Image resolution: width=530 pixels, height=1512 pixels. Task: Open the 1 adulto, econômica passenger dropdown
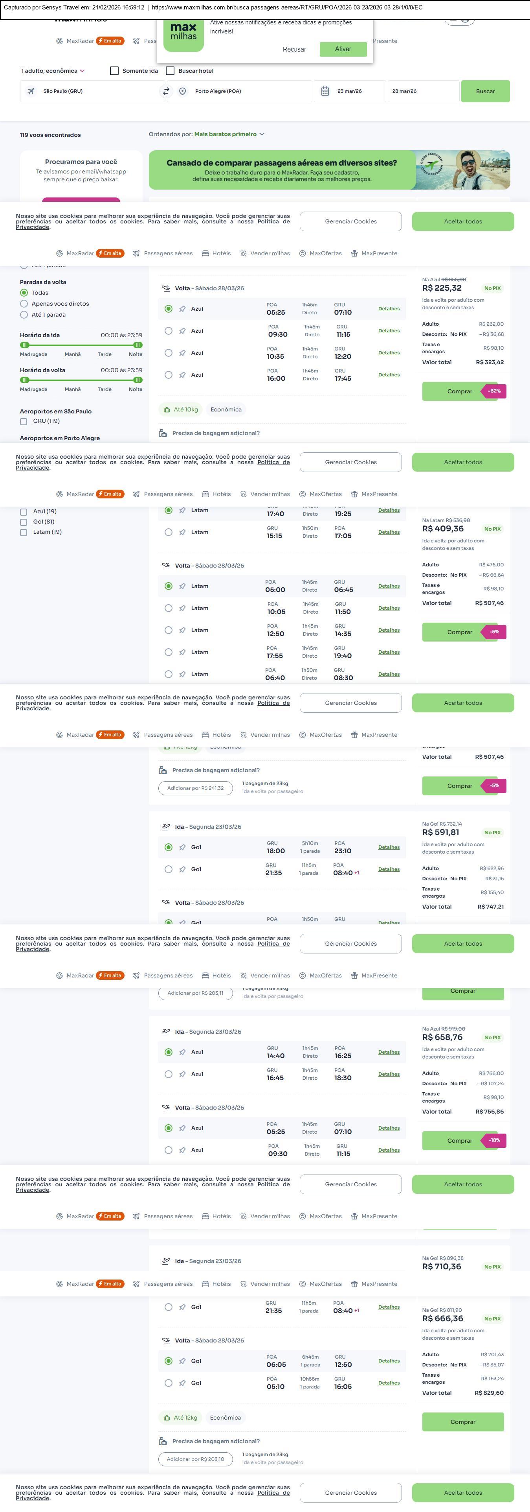coord(53,71)
